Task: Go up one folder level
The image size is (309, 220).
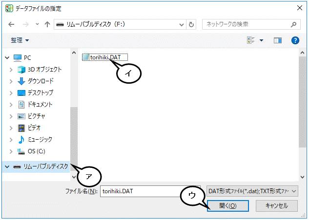Action: (47, 24)
